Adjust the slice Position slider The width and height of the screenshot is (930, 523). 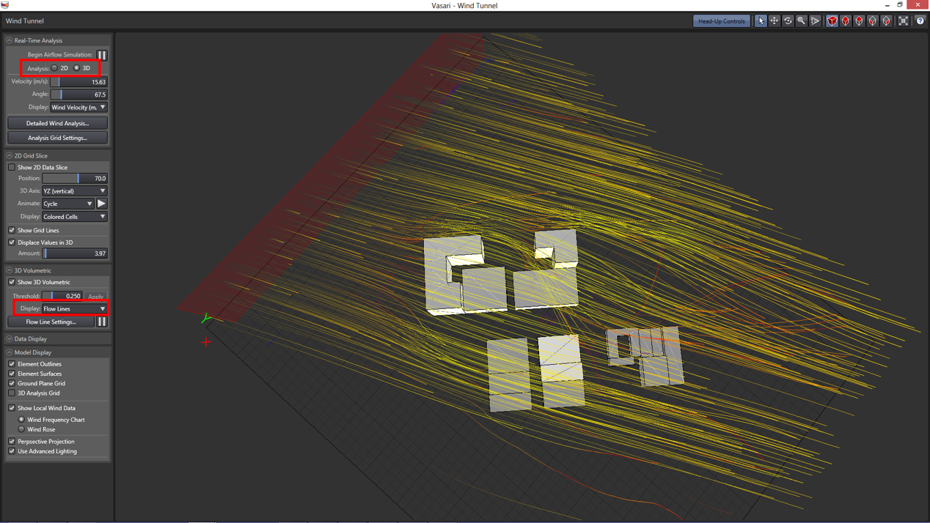(74, 179)
